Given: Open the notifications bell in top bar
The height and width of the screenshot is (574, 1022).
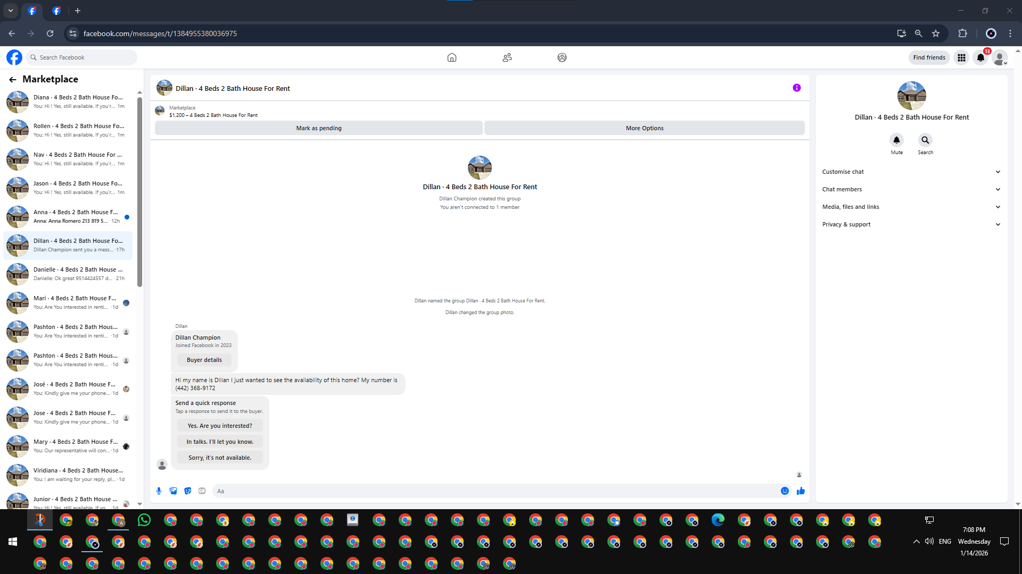Looking at the screenshot, I should (x=980, y=57).
